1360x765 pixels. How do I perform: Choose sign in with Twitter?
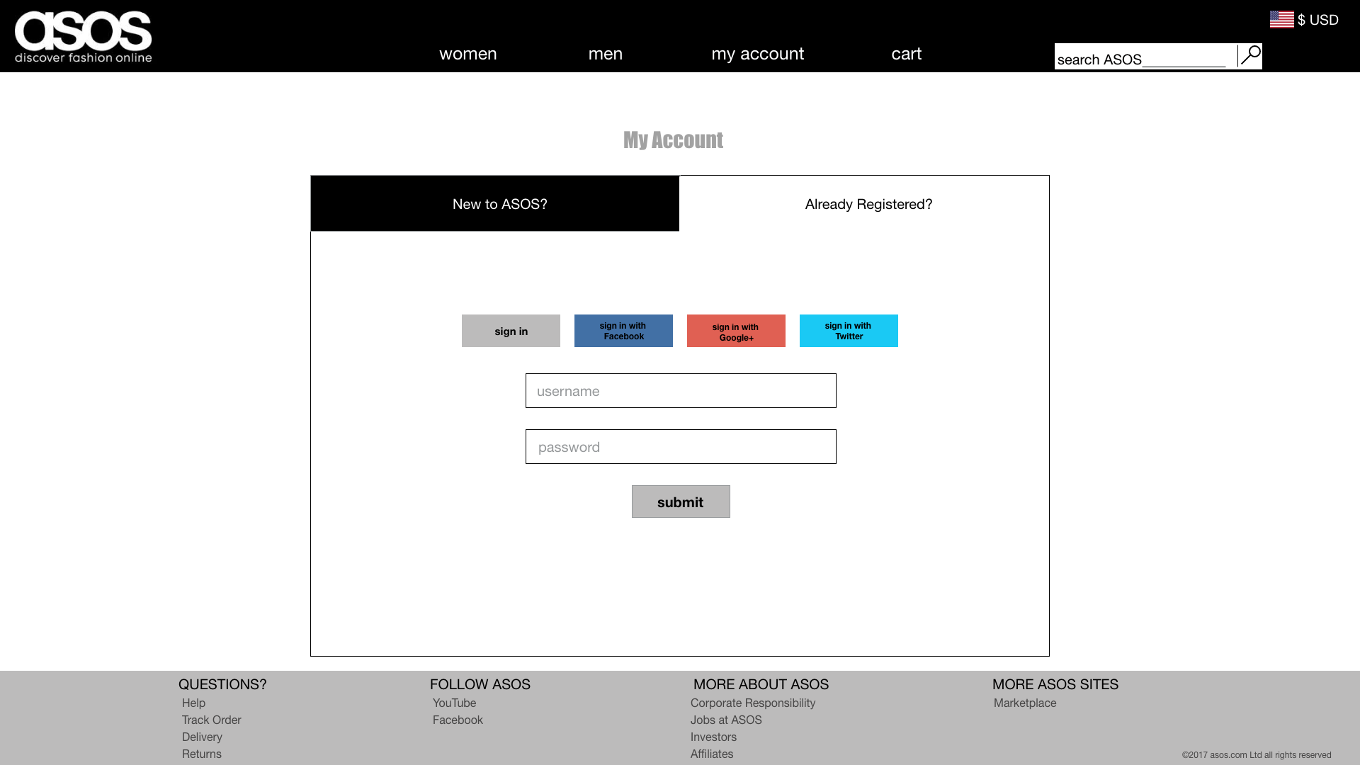click(x=849, y=331)
